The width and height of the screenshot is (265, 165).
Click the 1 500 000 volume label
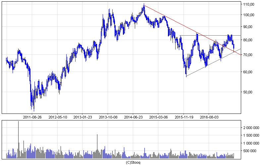(x=251, y=135)
